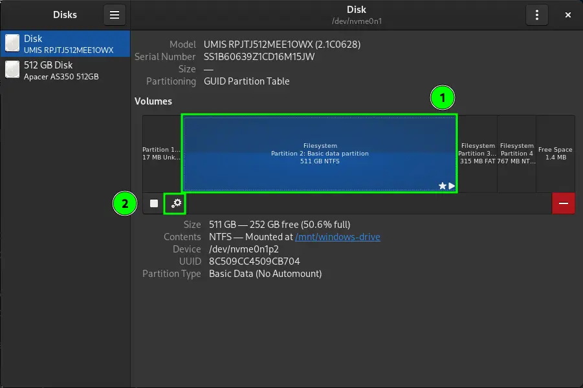Click the star icon on Partition 2
Screen dimensions: 583x388
click(443, 186)
